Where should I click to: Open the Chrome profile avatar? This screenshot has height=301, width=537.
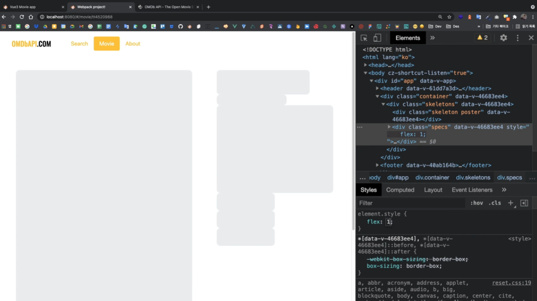(524, 17)
